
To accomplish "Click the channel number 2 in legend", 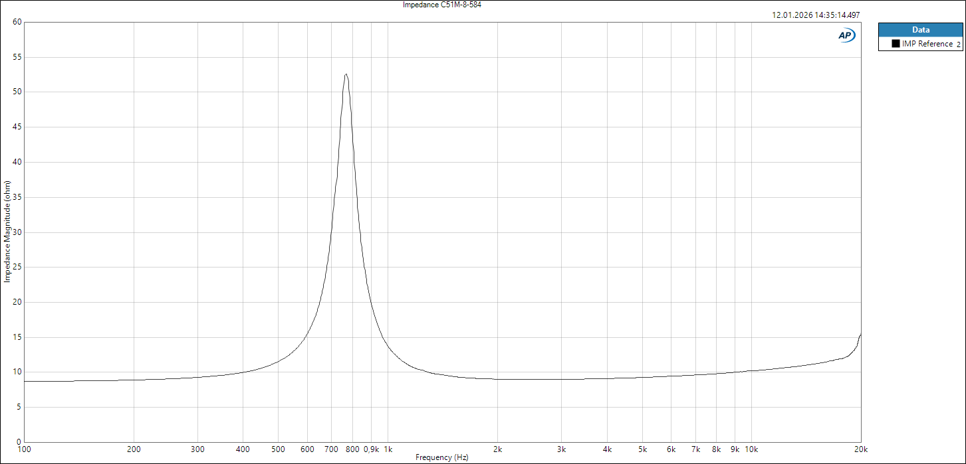I will tap(958, 44).
